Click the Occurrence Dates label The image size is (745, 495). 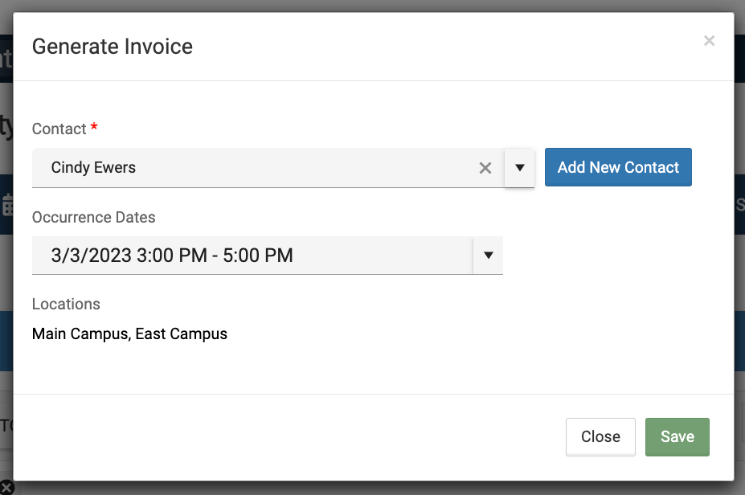click(x=93, y=217)
